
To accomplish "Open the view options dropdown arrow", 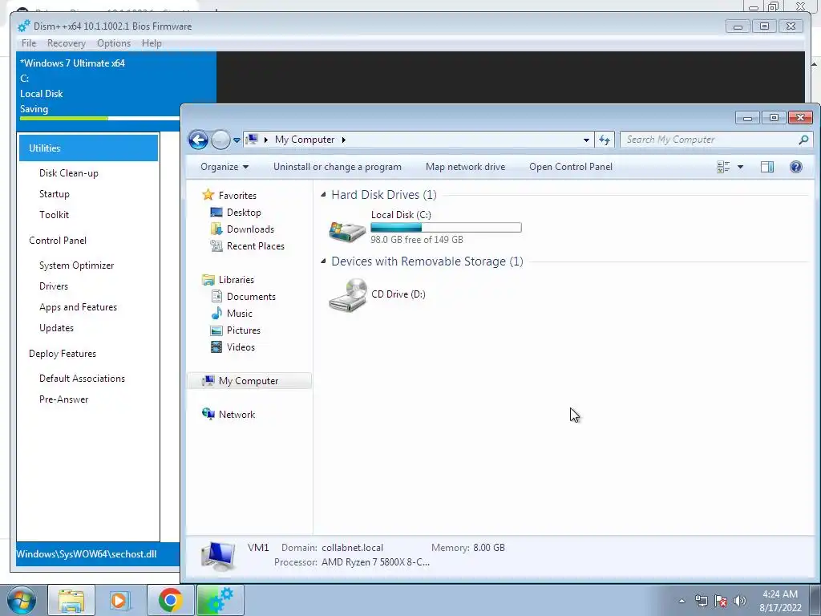I will [x=740, y=167].
